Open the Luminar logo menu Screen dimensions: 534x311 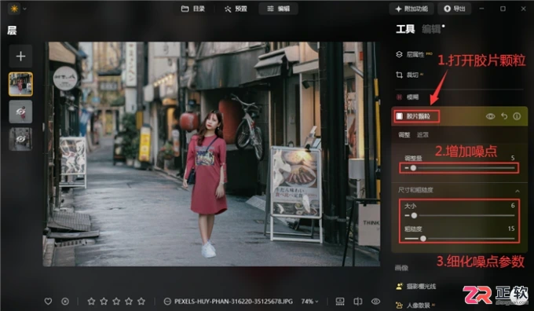17,9
